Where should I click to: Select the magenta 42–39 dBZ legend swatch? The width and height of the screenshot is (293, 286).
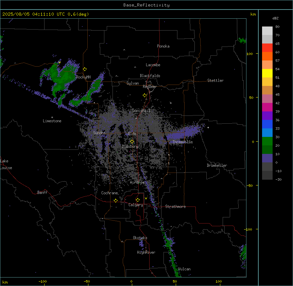[x=267, y=107]
